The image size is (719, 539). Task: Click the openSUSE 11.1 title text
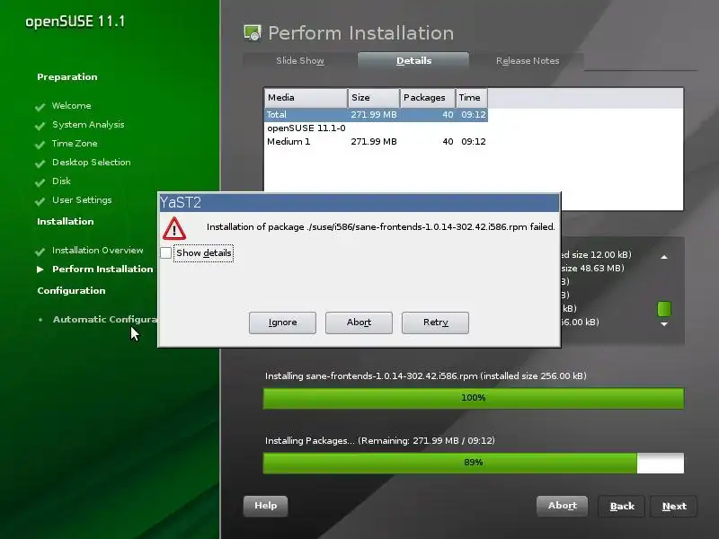point(75,22)
